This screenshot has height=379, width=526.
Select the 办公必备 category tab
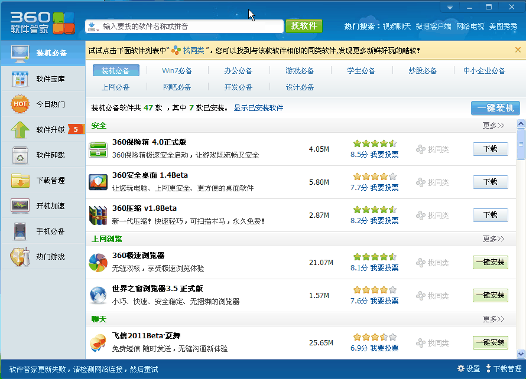pos(238,71)
